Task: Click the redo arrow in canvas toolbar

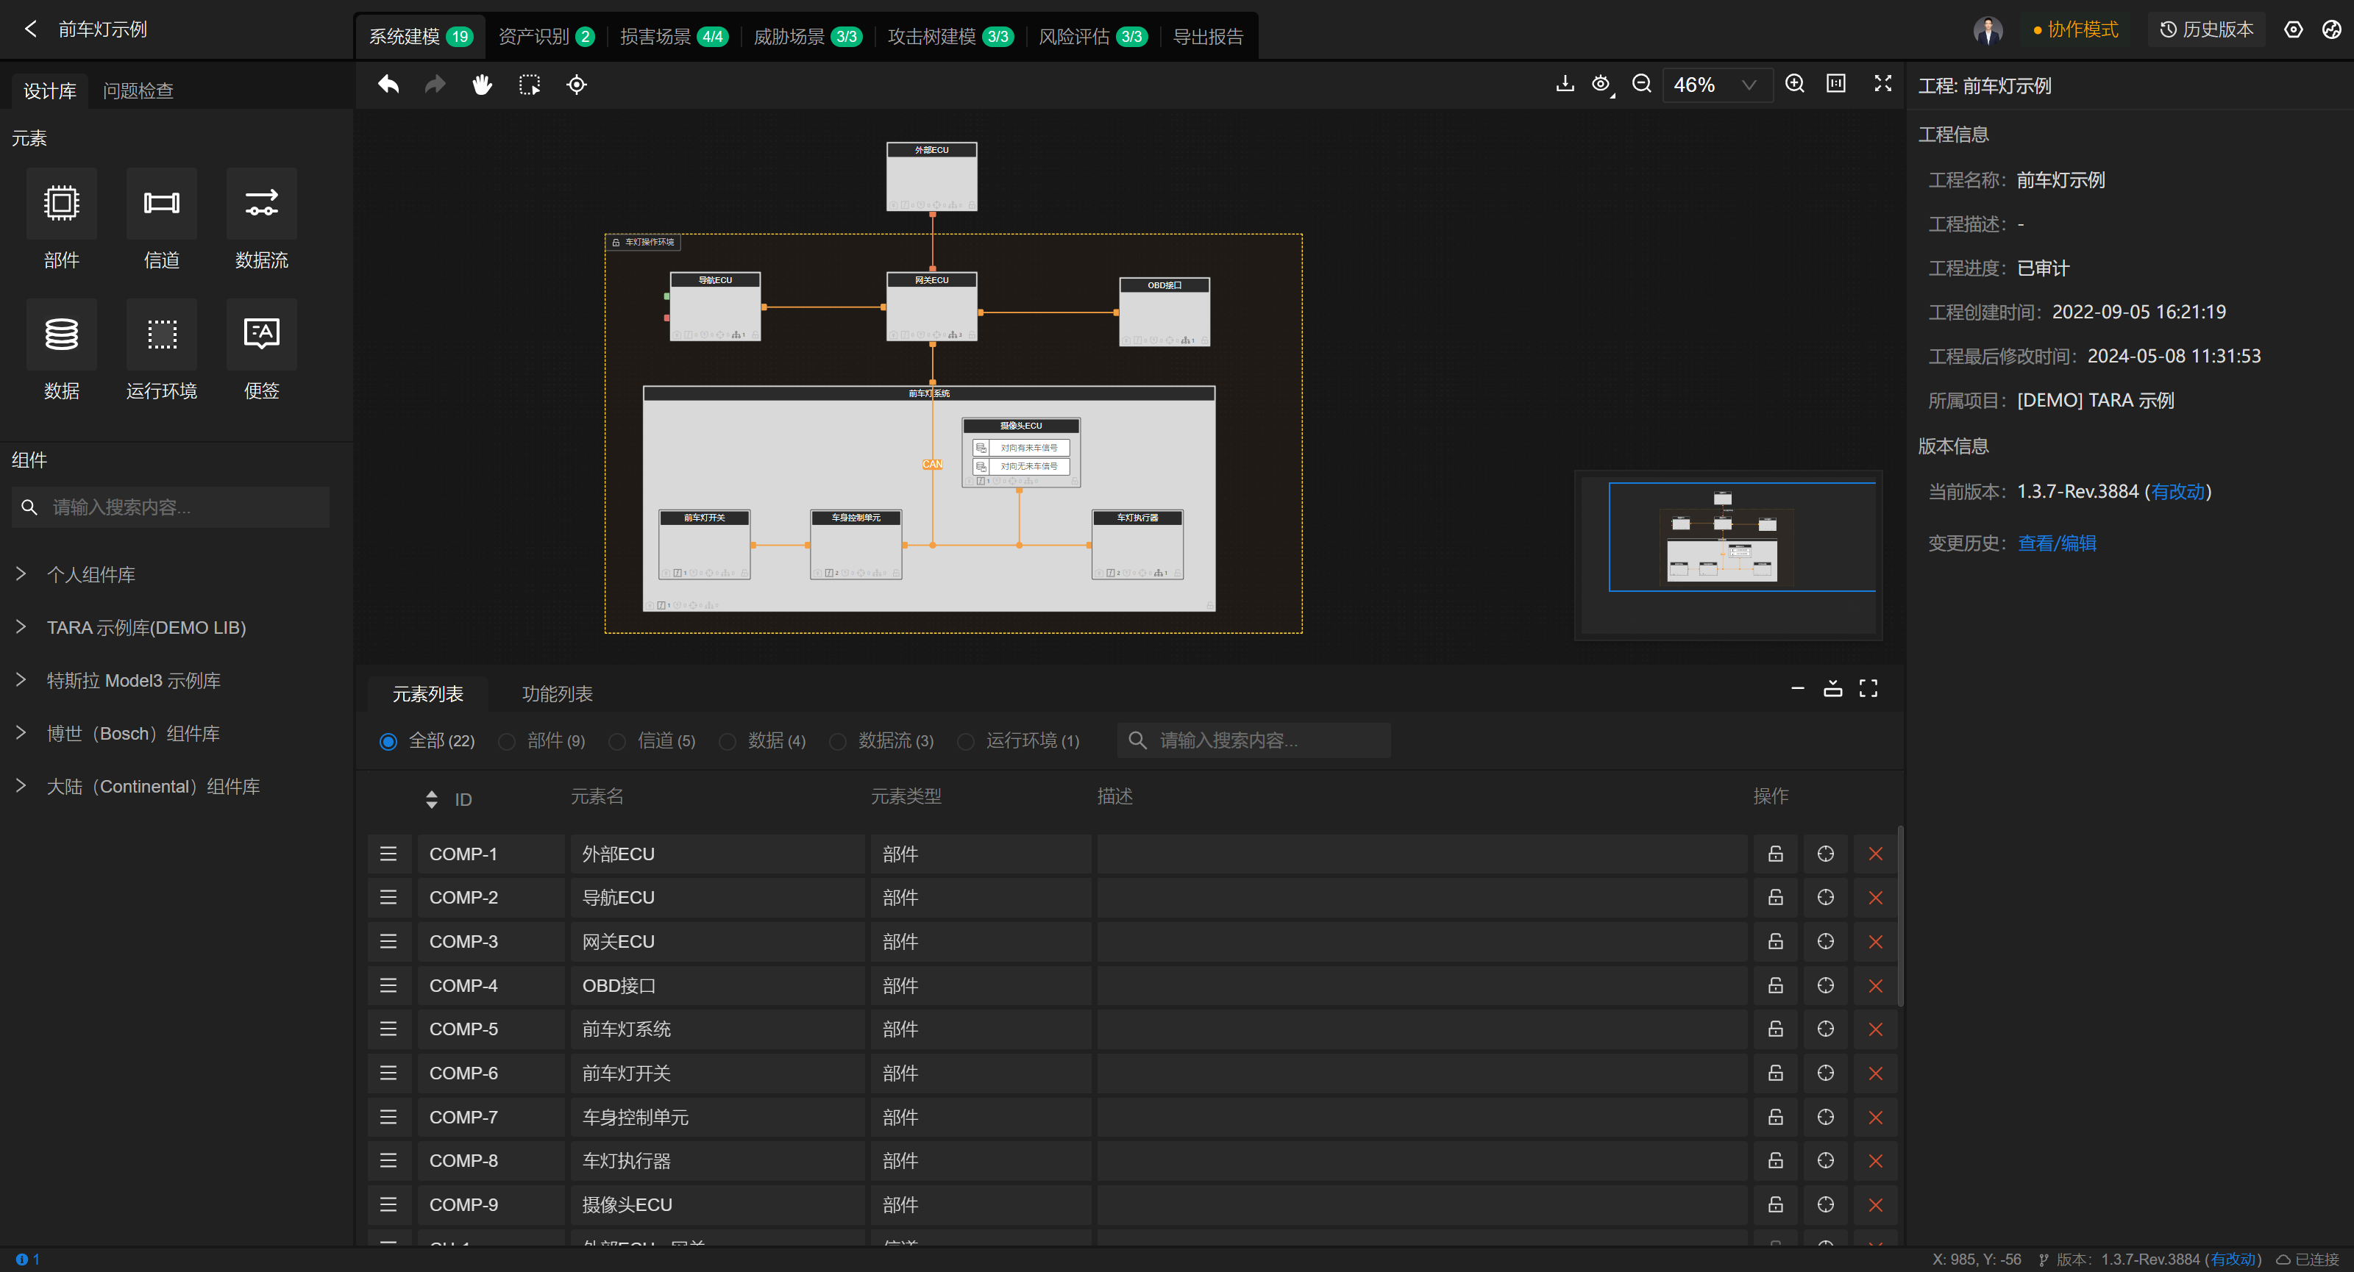Action: pyautogui.click(x=435, y=85)
